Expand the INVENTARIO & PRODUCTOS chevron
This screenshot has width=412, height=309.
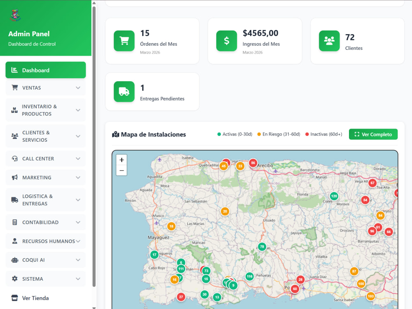click(x=78, y=110)
